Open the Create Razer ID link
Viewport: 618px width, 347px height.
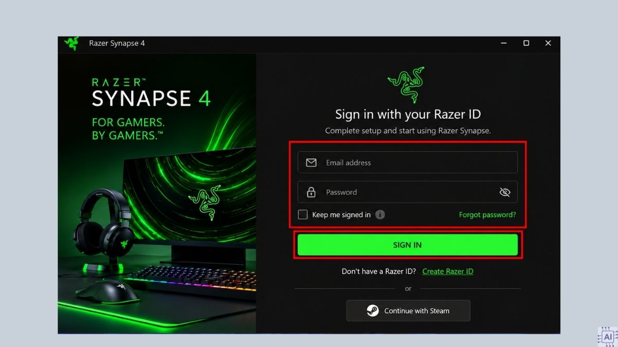[x=448, y=271]
